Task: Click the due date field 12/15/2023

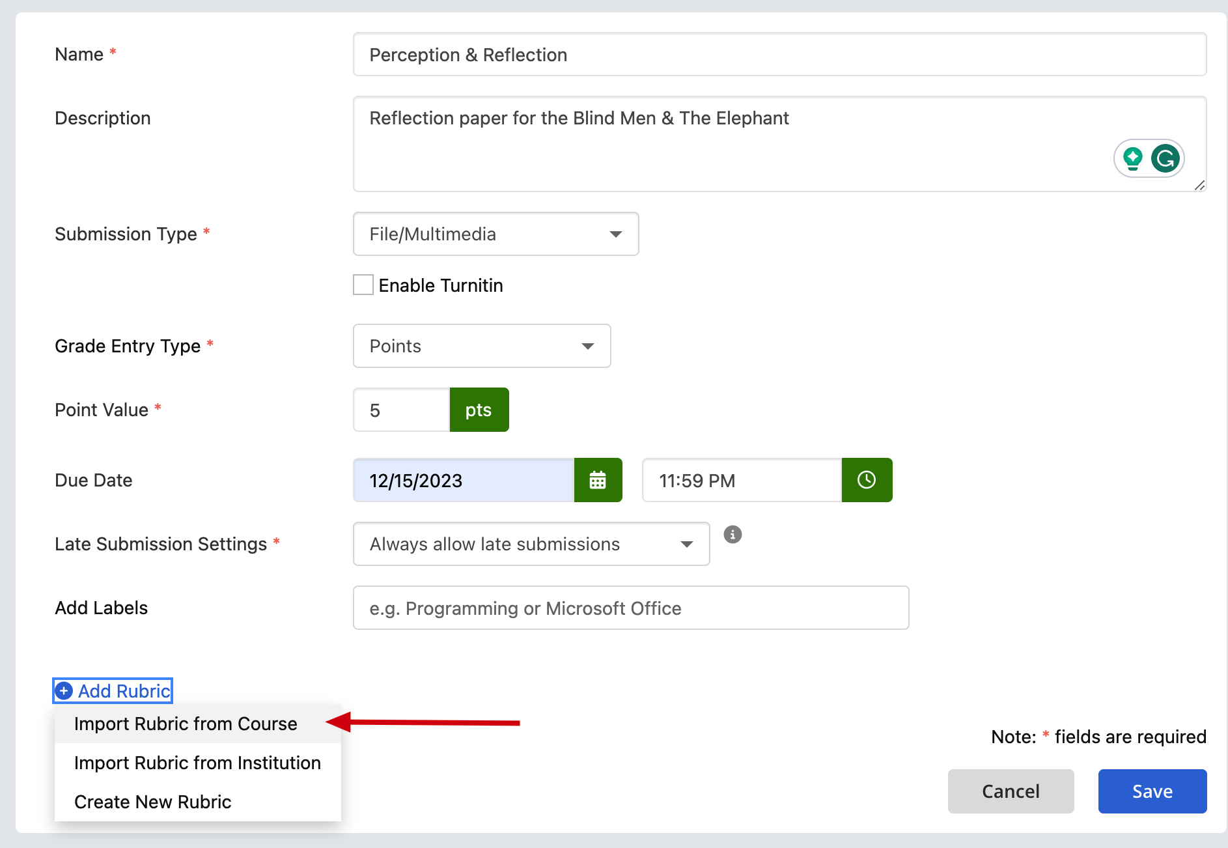Action: click(x=464, y=480)
